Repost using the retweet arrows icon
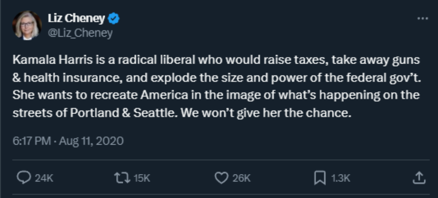Screen dimensions: 438x198 122,178
